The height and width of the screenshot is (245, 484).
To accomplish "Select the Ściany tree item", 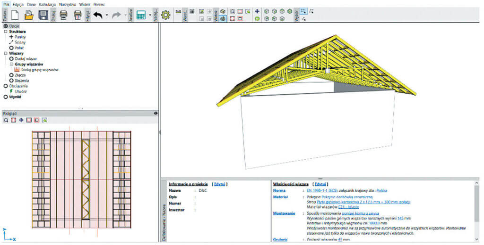I will (20, 42).
